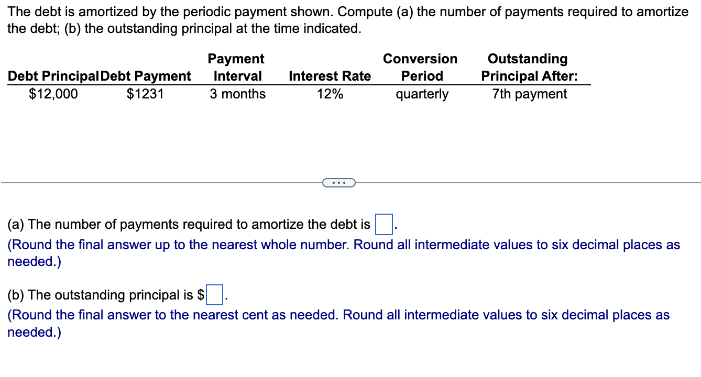Select the Debt Payment column header
This screenshot has width=701, height=377.
coord(146,76)
